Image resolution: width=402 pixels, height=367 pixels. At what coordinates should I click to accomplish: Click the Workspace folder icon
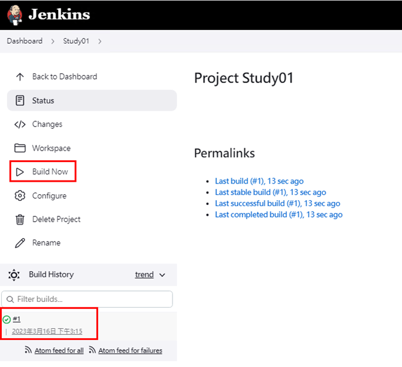tap(20, 148)
